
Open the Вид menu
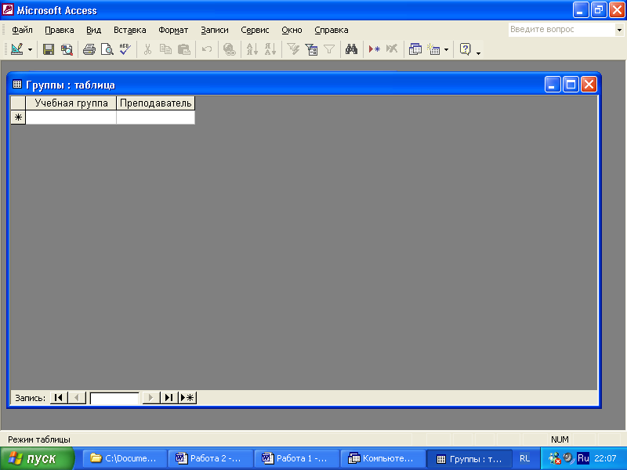pyautogui.click(x=93, y=30)
